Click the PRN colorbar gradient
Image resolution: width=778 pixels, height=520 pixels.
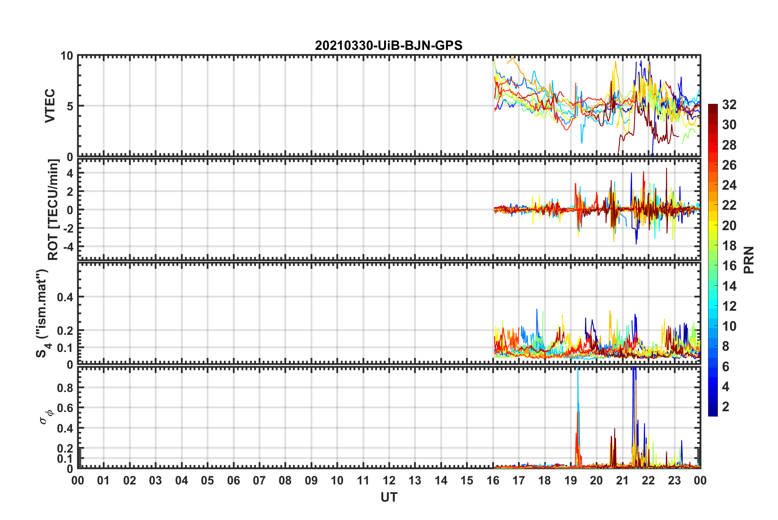[713, 260]
